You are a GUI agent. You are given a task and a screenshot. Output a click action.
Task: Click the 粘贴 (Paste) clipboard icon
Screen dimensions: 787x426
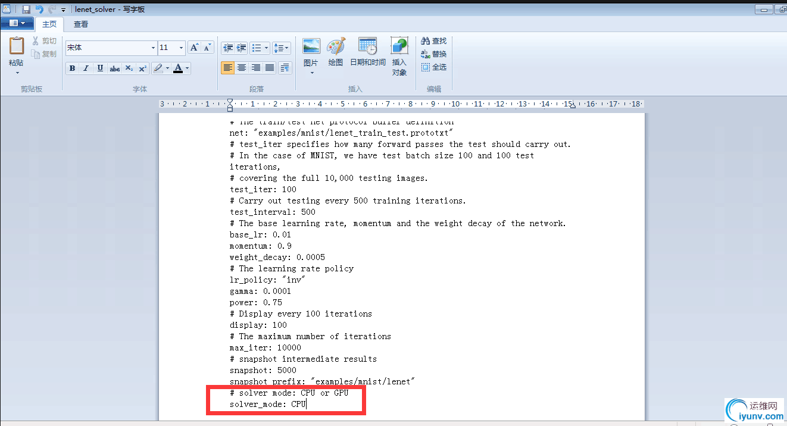point(17,46)
